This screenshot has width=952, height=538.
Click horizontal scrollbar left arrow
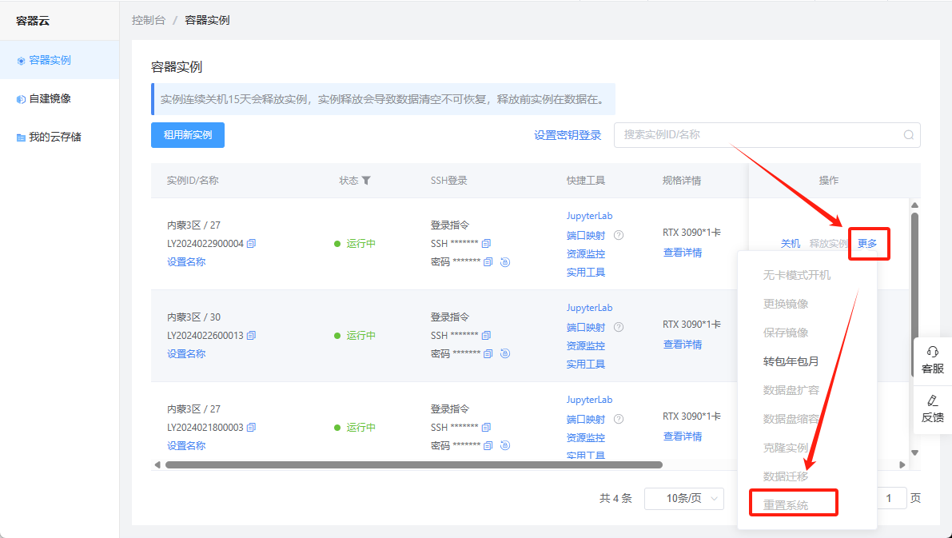[157, 464]
